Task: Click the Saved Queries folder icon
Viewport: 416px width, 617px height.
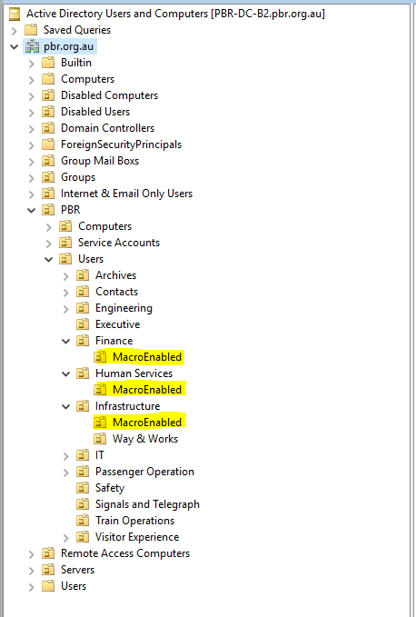Action: (31, 30)
